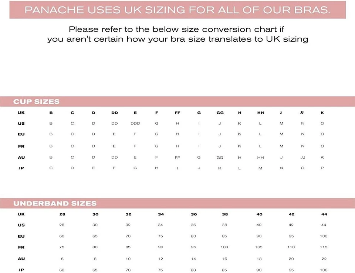Select UK cup size FF column header
The width and height of the screenshot is (355, 273).
tap(177, 113)
